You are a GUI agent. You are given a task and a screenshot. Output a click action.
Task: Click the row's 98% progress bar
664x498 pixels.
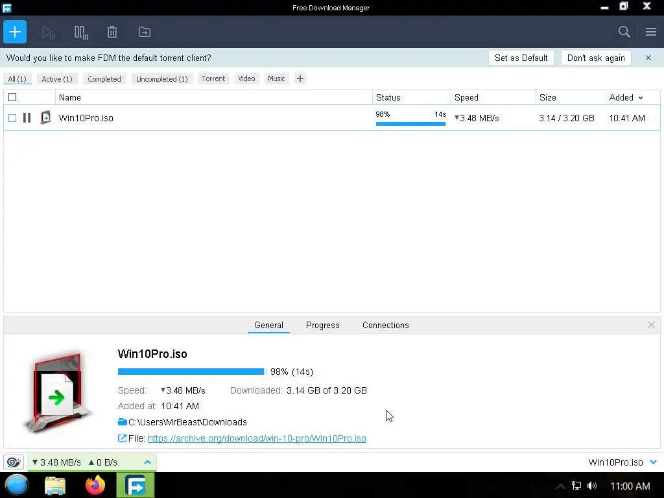[410, 124]
